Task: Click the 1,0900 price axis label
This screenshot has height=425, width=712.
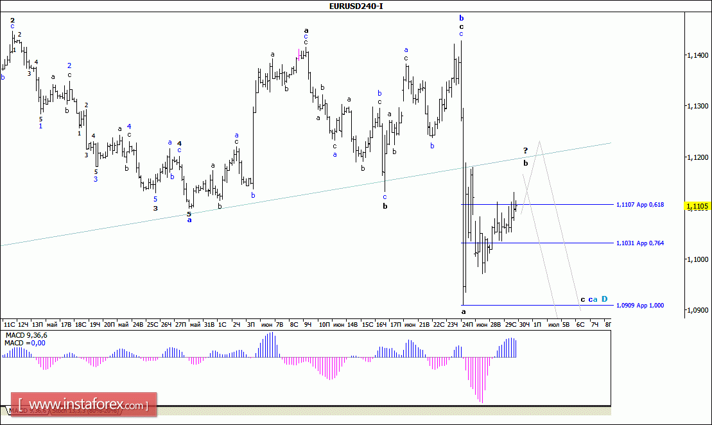Action: point(697,311)
